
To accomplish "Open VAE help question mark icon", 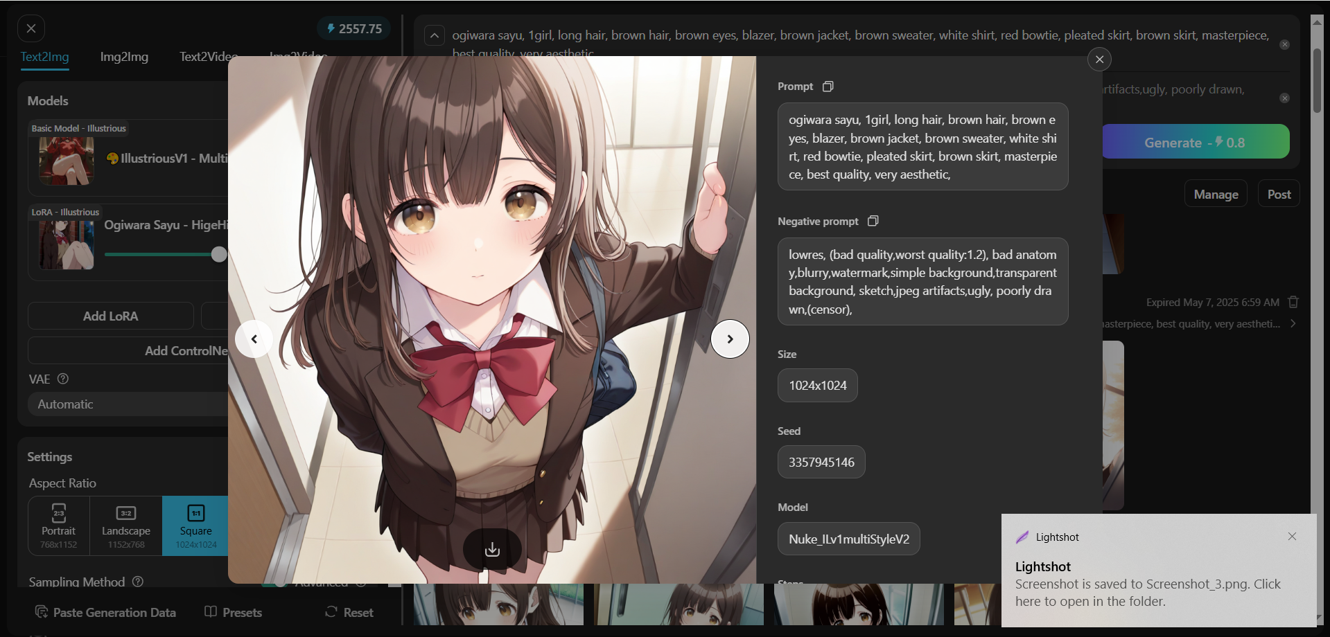I will click(x=63, y=379).
